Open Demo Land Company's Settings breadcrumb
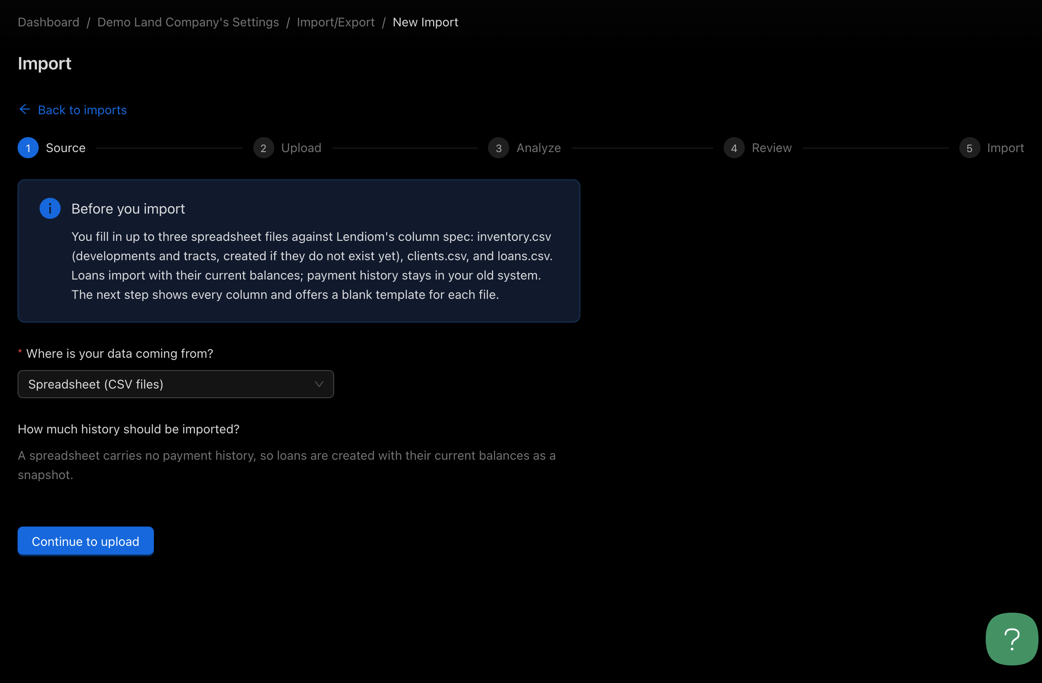The width and height of the screenshot is (1042, 683). click(x=188, y=22)
